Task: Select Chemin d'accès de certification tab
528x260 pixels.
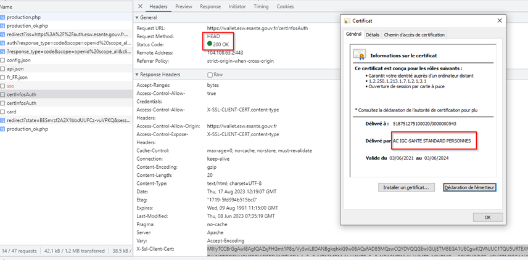Action: click(414, 35)
